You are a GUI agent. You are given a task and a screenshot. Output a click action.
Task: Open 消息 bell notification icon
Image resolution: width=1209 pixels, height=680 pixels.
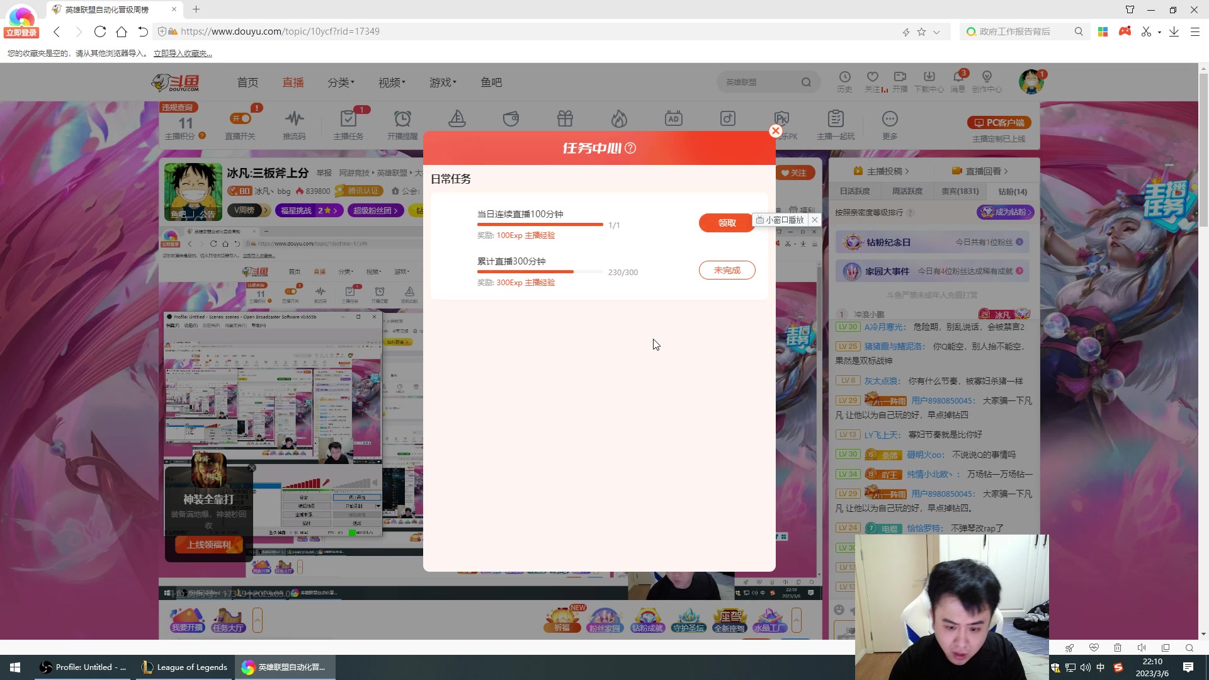[x=958, y=77]
